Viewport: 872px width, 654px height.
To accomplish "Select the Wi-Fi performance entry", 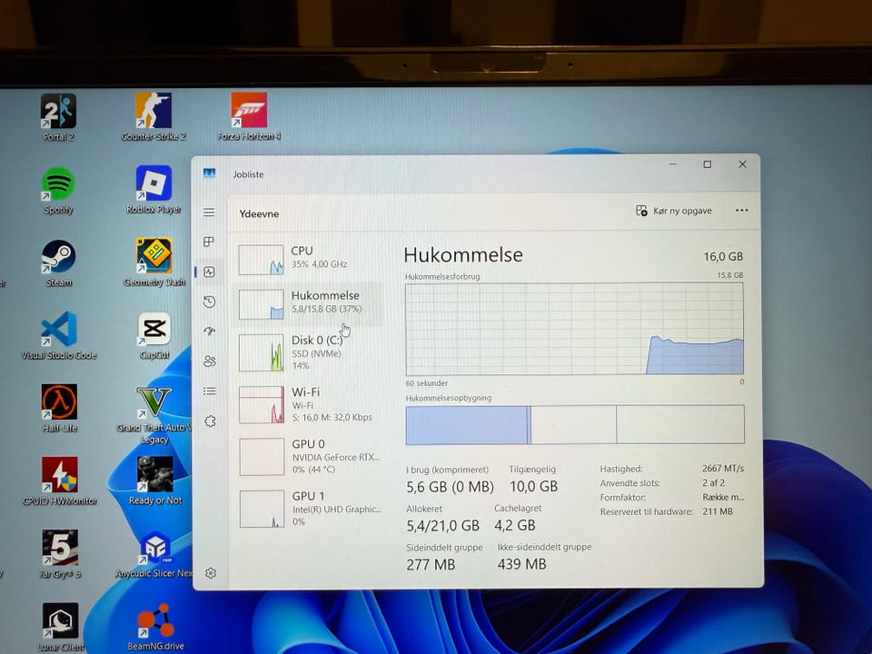I will click(x=309, y=404).
